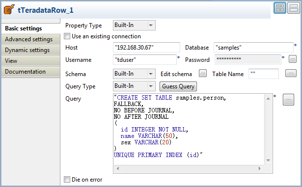This screenshot has height=187, width=302.
Task: Open the Query editor ellipsis button
Action: tap(288, 100)
